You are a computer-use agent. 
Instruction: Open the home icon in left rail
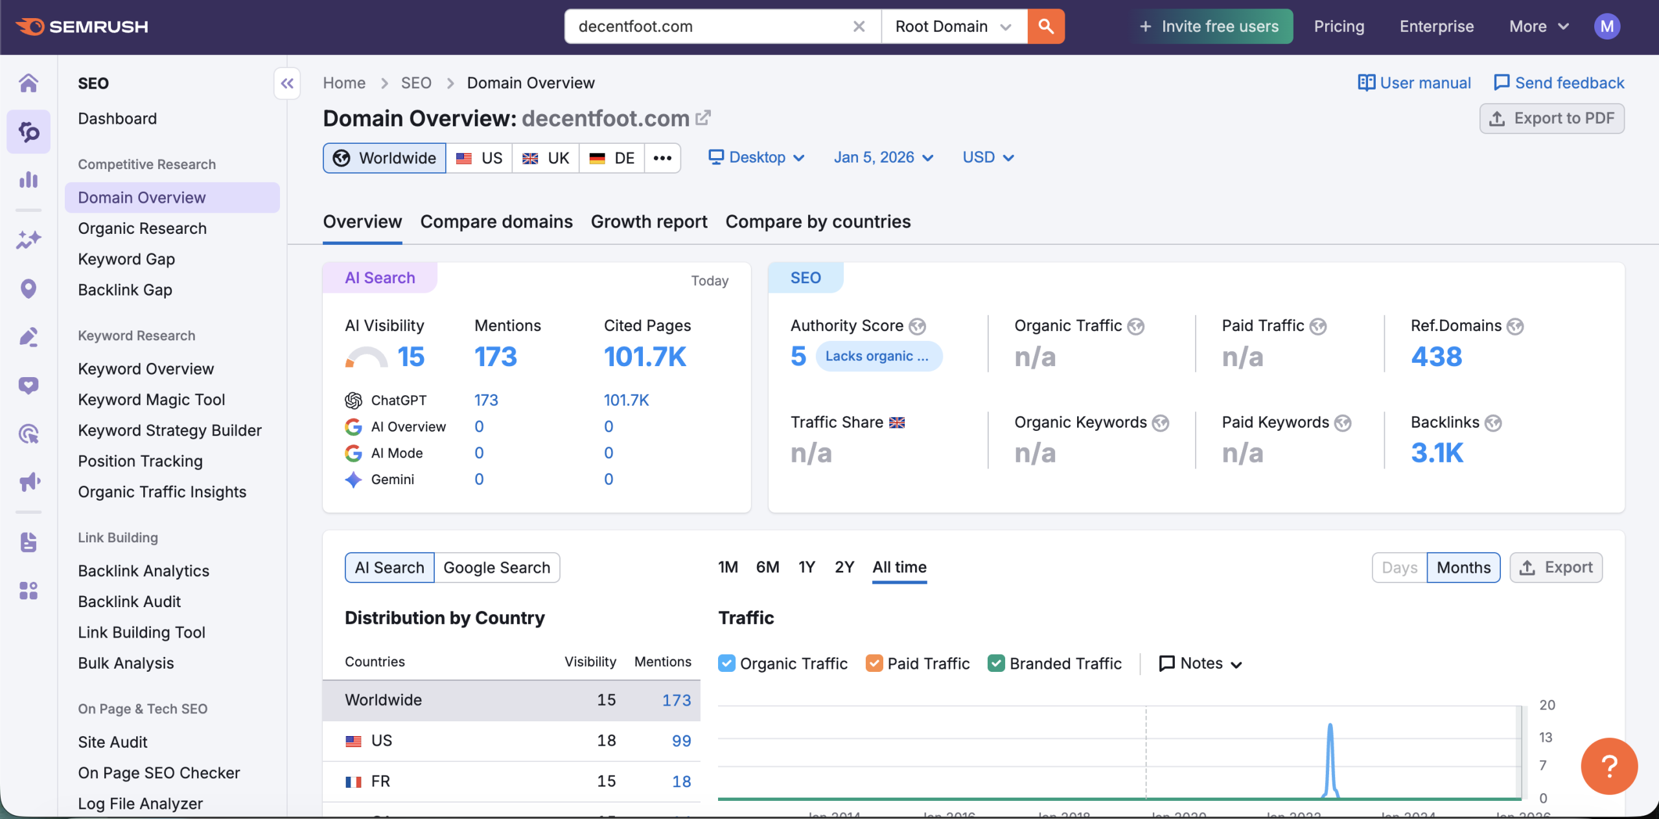[29, 84]
